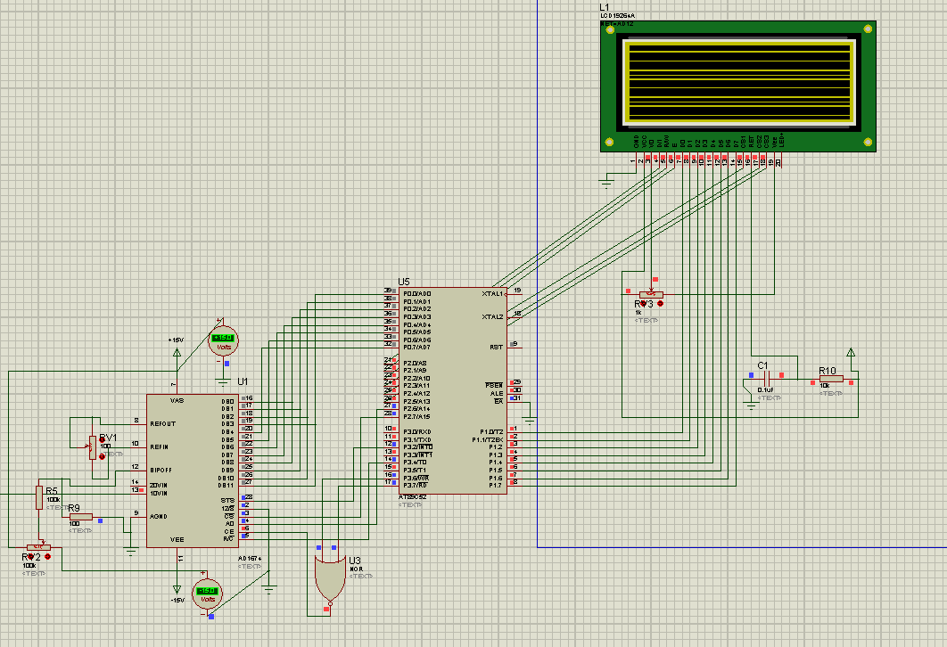The height and width of the screenshot is (647, 947).
Task: Click the 20VIN pin label
Action: 159,485
